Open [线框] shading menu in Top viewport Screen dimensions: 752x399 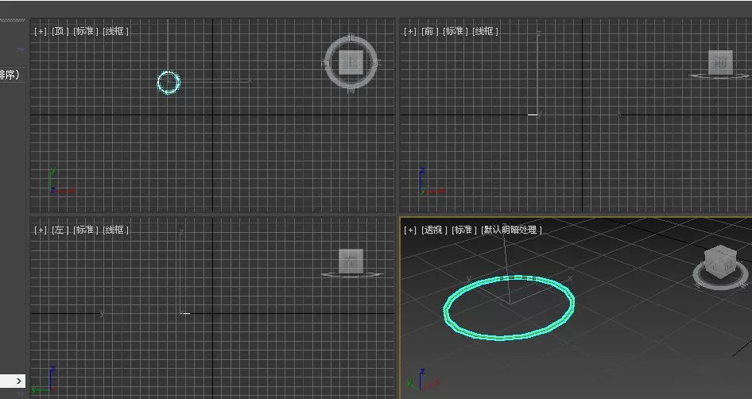pyautogui.click(x=115, y=31)
